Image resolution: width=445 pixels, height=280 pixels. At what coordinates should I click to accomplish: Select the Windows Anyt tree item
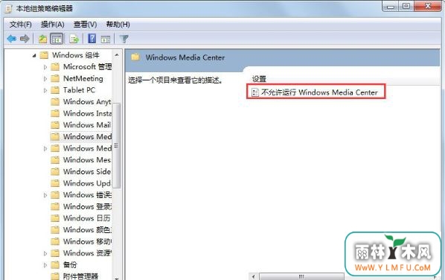(87, 102)
